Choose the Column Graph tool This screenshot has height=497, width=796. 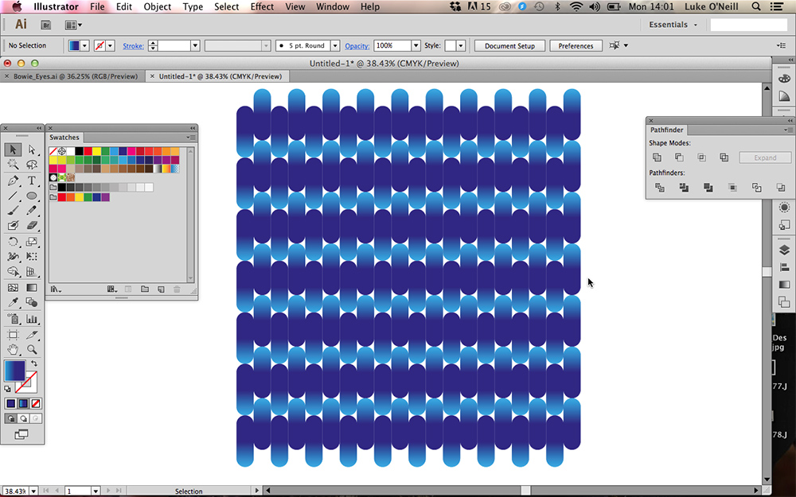[32, 319]
